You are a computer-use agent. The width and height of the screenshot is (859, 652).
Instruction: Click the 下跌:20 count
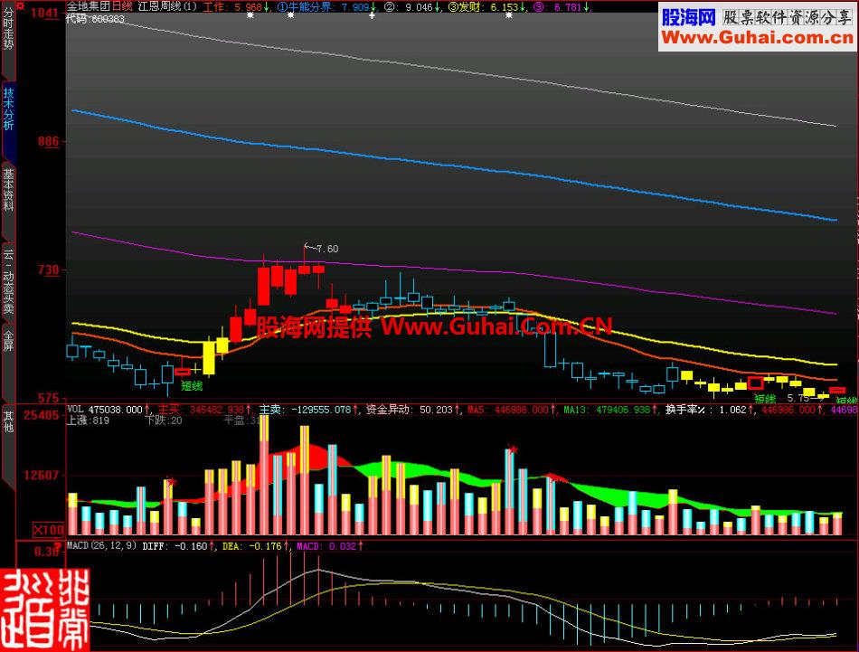[164, 420]
